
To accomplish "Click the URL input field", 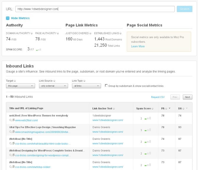I will click(95, 9).
